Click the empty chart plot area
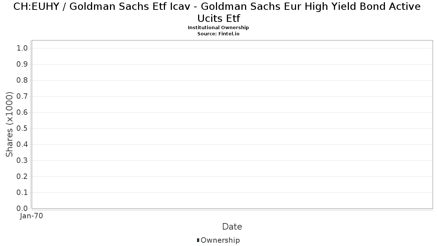 232,124
